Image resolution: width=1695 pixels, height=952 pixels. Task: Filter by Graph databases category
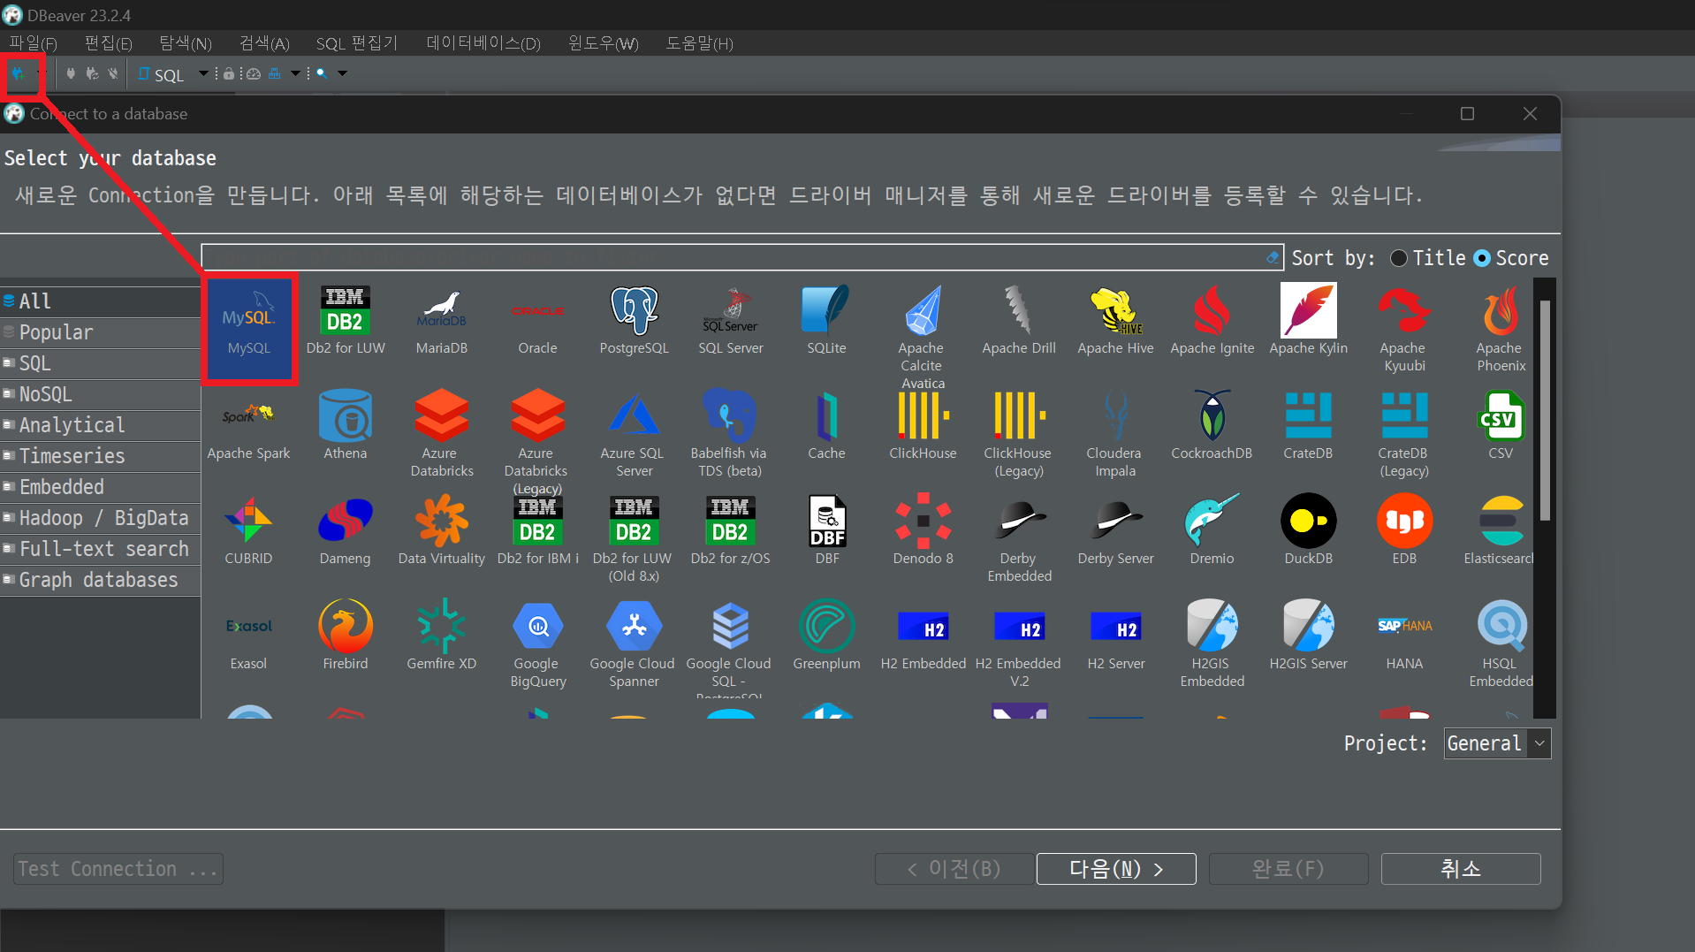tap(101, 580)
